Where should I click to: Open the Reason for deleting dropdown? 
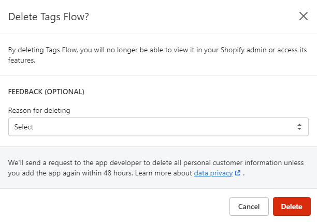(158, 127)
